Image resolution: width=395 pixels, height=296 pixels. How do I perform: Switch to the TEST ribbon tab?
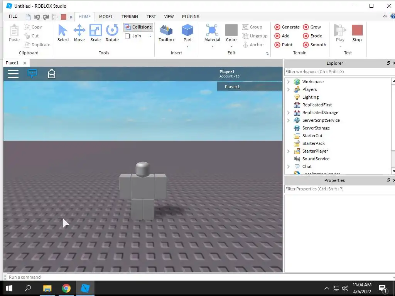(x=151, y=17)
